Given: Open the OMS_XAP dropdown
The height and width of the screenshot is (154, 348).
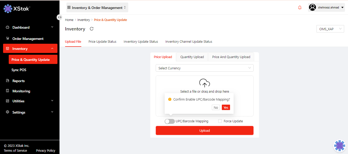Looking at the screenshot, I should (330, 29).
